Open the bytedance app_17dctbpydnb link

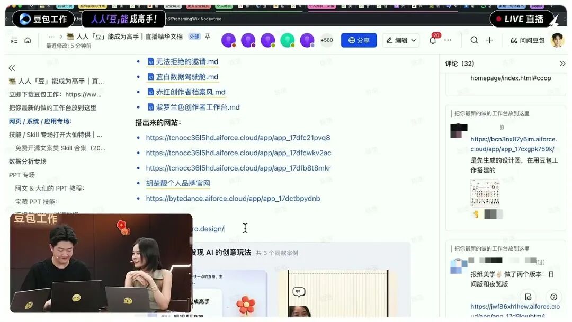coord(233,199)
